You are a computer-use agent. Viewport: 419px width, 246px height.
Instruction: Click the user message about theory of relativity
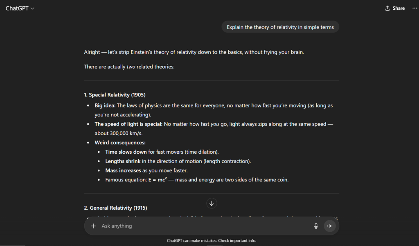[280, 27]
